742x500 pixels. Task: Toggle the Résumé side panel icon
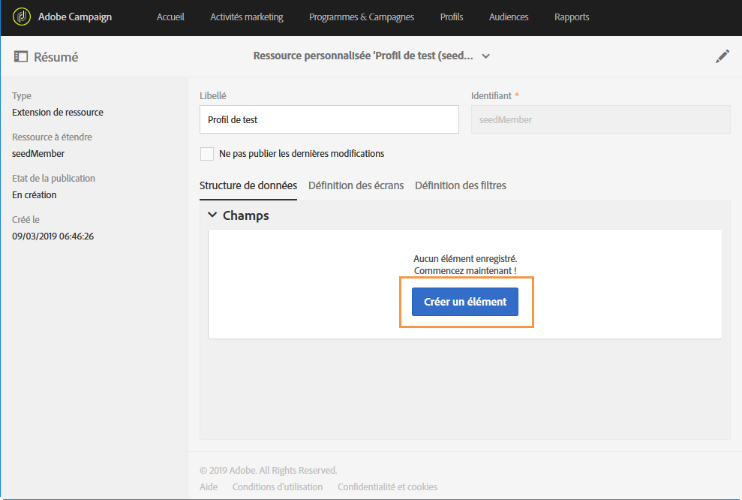click(x=21, y=56)
